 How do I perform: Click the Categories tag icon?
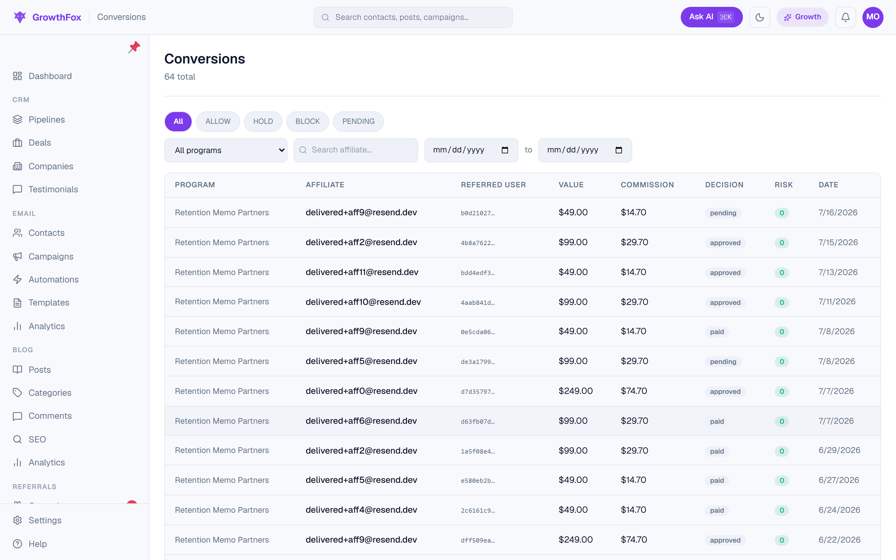(x=17, y=393)
